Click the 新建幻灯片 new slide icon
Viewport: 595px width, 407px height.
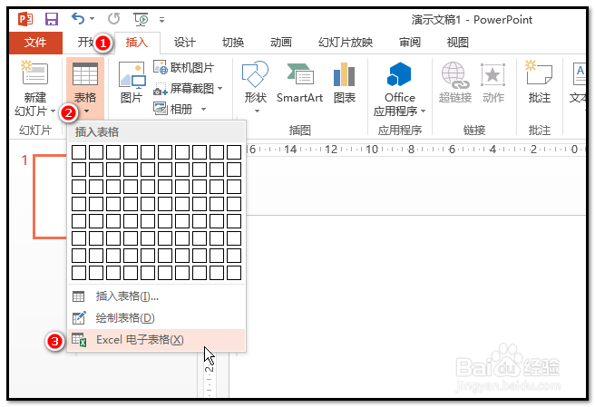34,73
